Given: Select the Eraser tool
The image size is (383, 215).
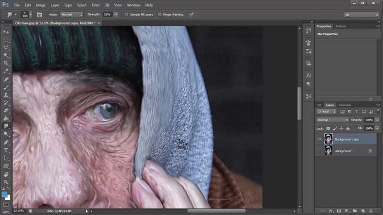Looking at the screenshot, I should pyautogui.click(x=6, y=110).
